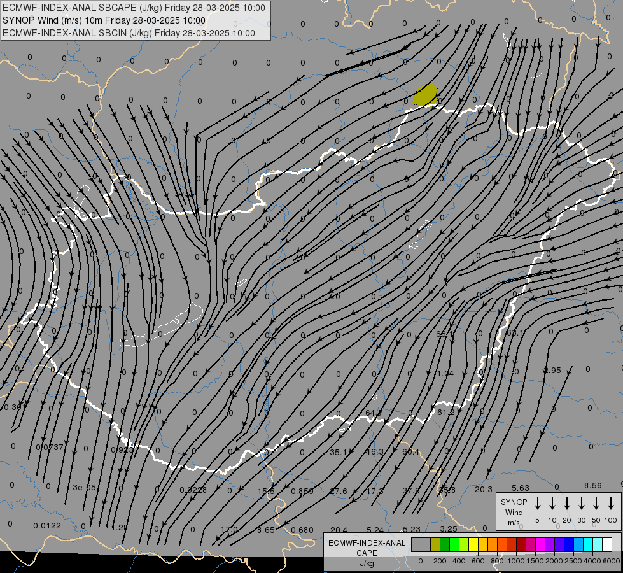Image resolution: width=623 pixels, height=573 pixels.
Task: Click the wind arrow labeled 10 m/s
Action: (x=552, y=503)
